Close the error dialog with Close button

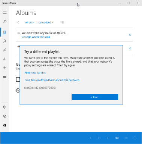[95, 97]
